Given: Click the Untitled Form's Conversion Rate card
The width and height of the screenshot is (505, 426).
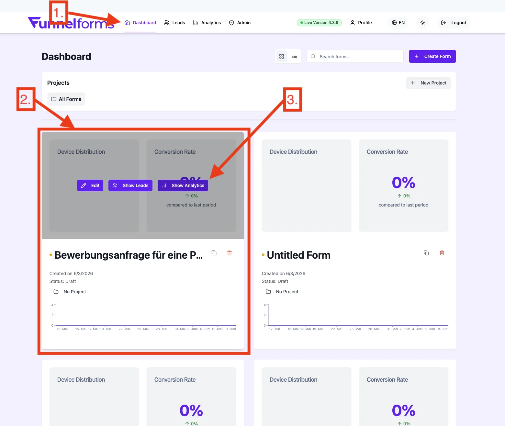Looking at the screenshot, I should [404, 185].
